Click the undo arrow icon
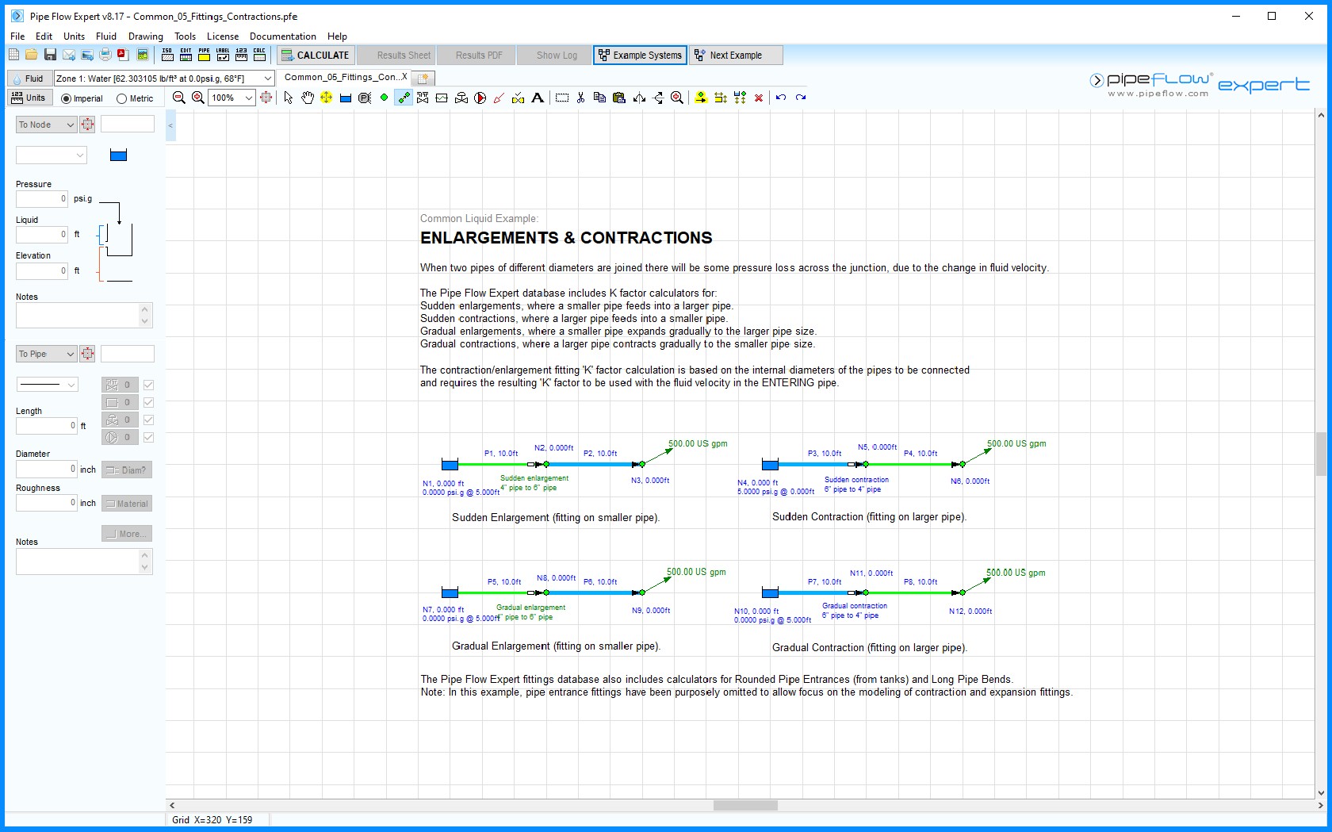The height and width of the screenshot is (832, 1332). [781, 98]
